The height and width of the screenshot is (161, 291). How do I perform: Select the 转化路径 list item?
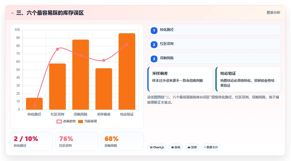214,30
